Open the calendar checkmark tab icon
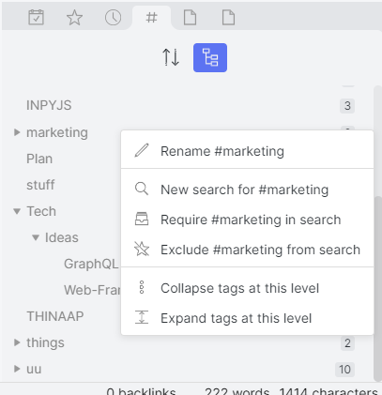The width and height of the screenshot is (382, 395). 36,17
